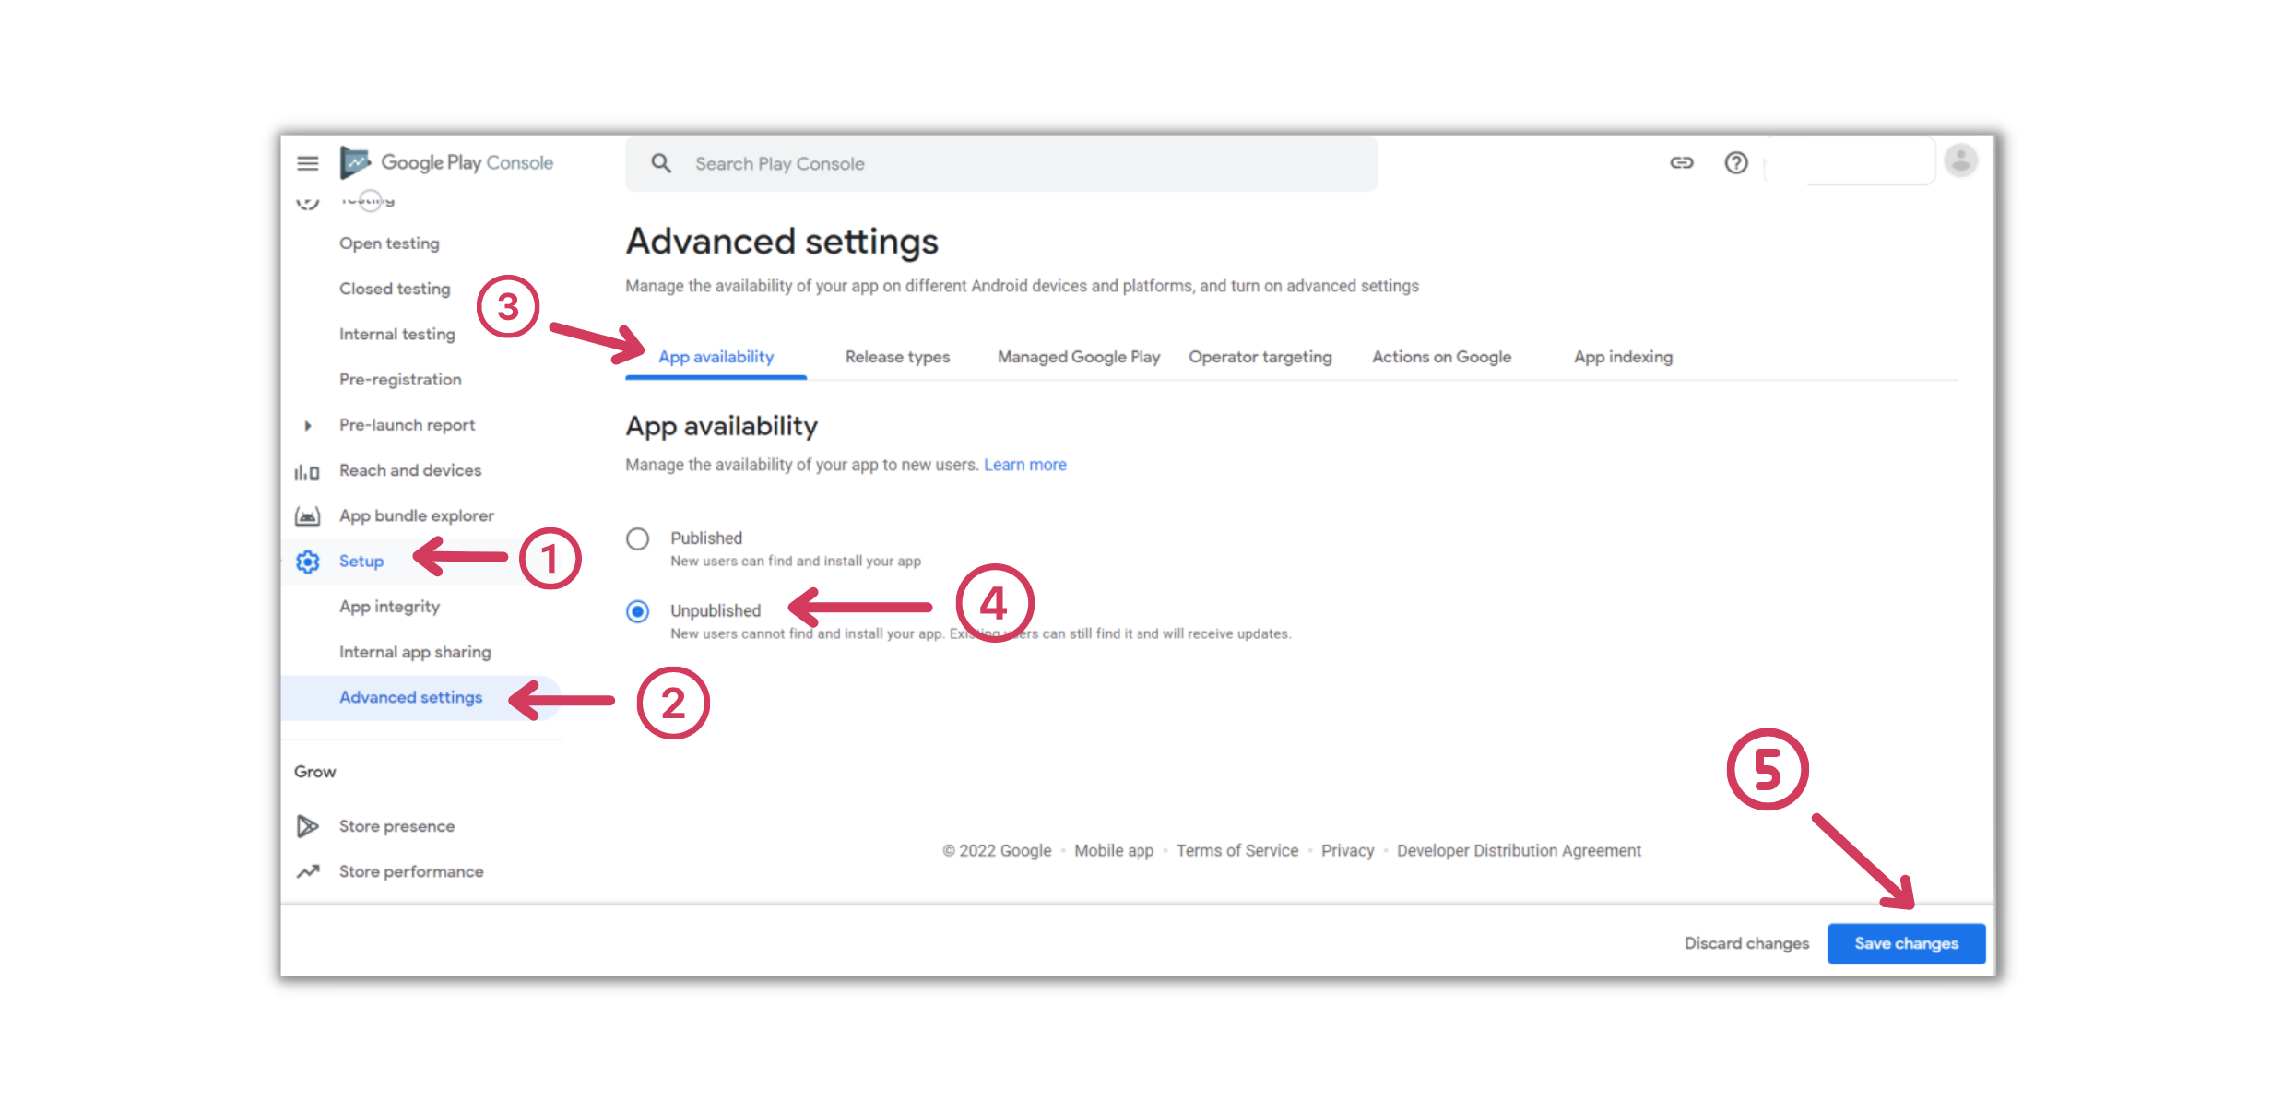This screenshot has height=1112, width=2283.
Task: Click the user profile avatar icon
Action: (x=1962, y=160)
